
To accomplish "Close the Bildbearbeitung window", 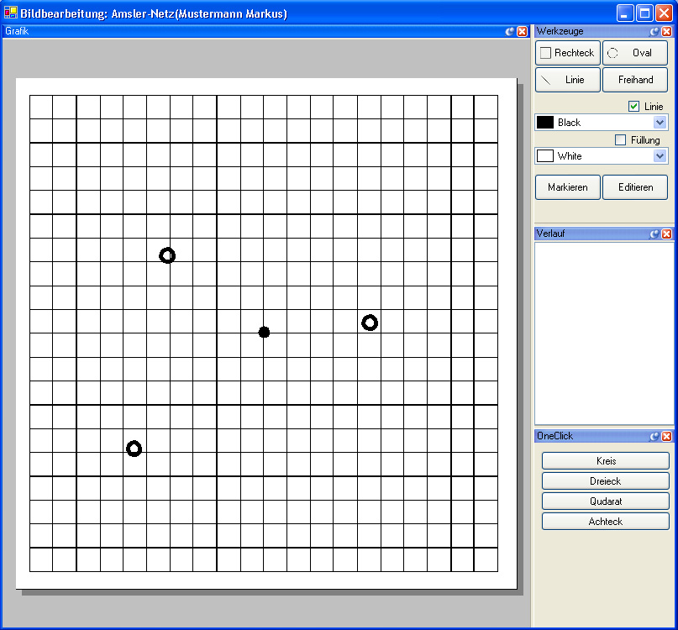I will [x=664, y=13].
